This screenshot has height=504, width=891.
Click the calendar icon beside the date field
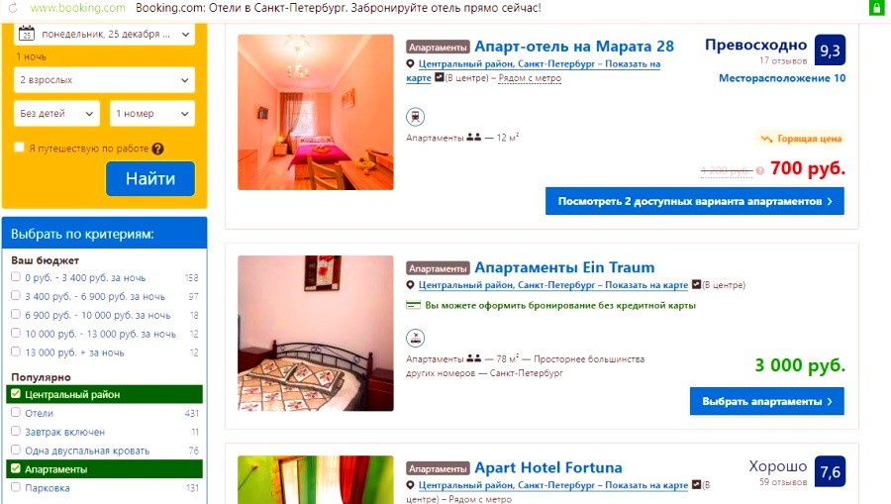click(x=26, y=34)
